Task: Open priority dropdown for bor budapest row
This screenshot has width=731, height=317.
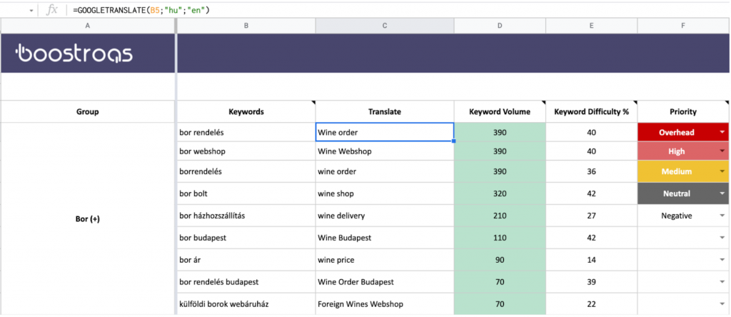Action: click(722, 238)
